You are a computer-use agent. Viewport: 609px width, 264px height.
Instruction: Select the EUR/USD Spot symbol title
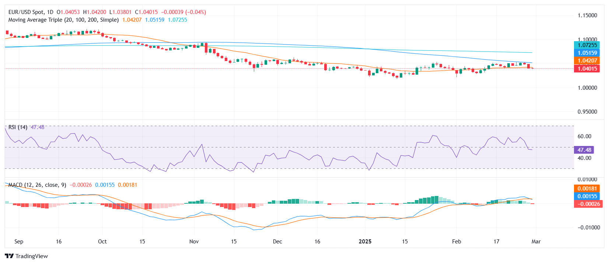click(x=31, y=12)
